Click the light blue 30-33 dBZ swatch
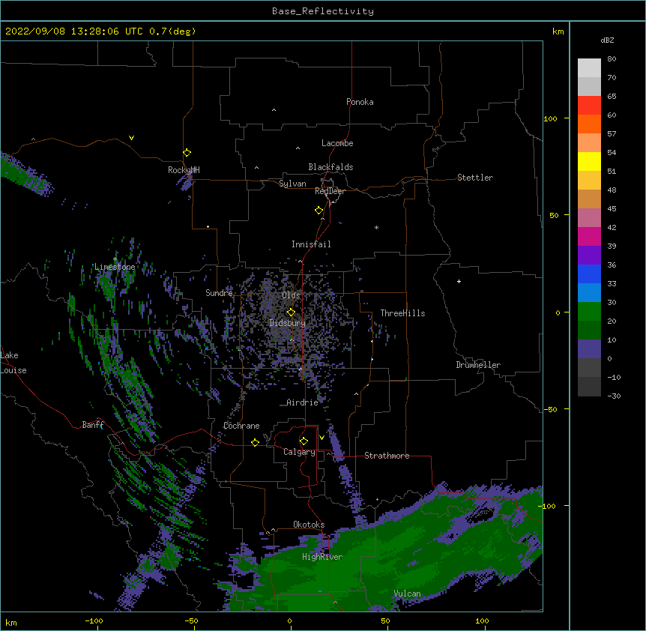 589,293
